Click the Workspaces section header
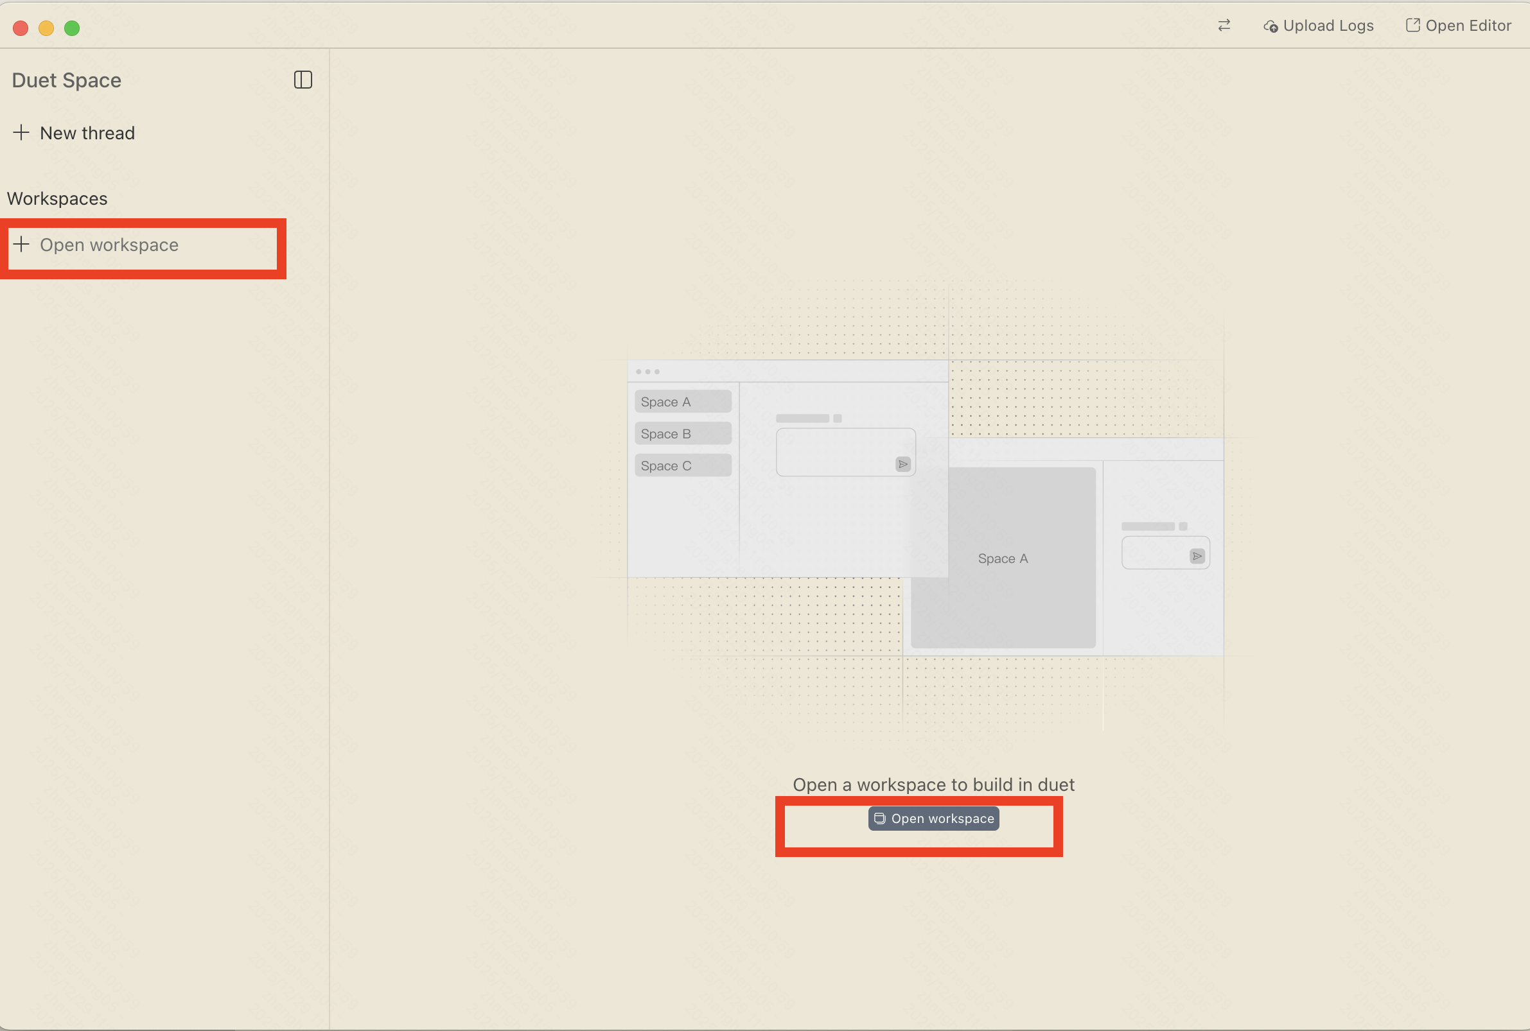Screen dimensions: 1530x1031 [x=57, y=198]
